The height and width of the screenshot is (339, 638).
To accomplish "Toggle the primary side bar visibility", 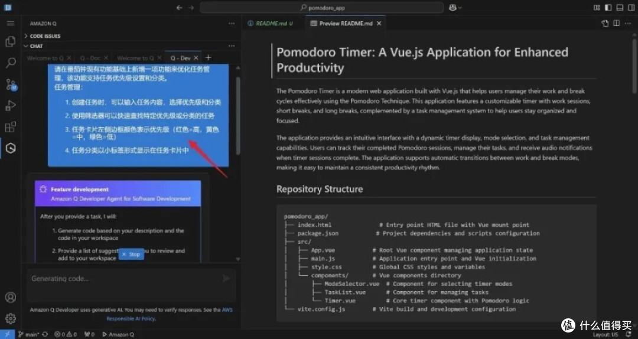I will (x=608, y=7).
